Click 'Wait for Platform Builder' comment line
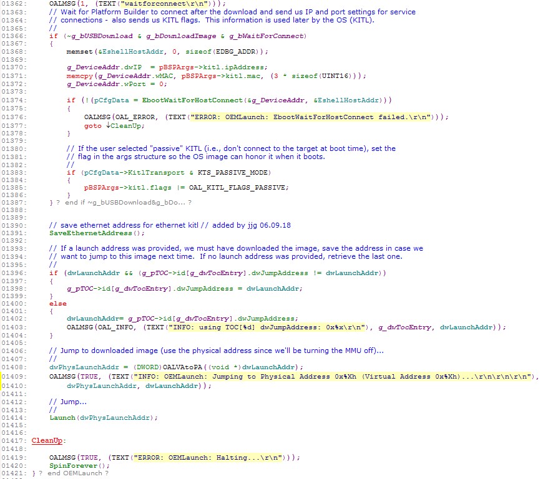Viewport: 548px width, 479px height. coord(232,12)
